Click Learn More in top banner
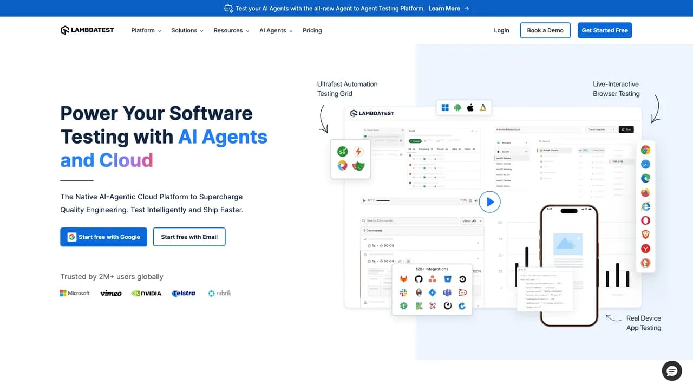Image resolution: width=693 pixels, height=390 pixels. 449,9
